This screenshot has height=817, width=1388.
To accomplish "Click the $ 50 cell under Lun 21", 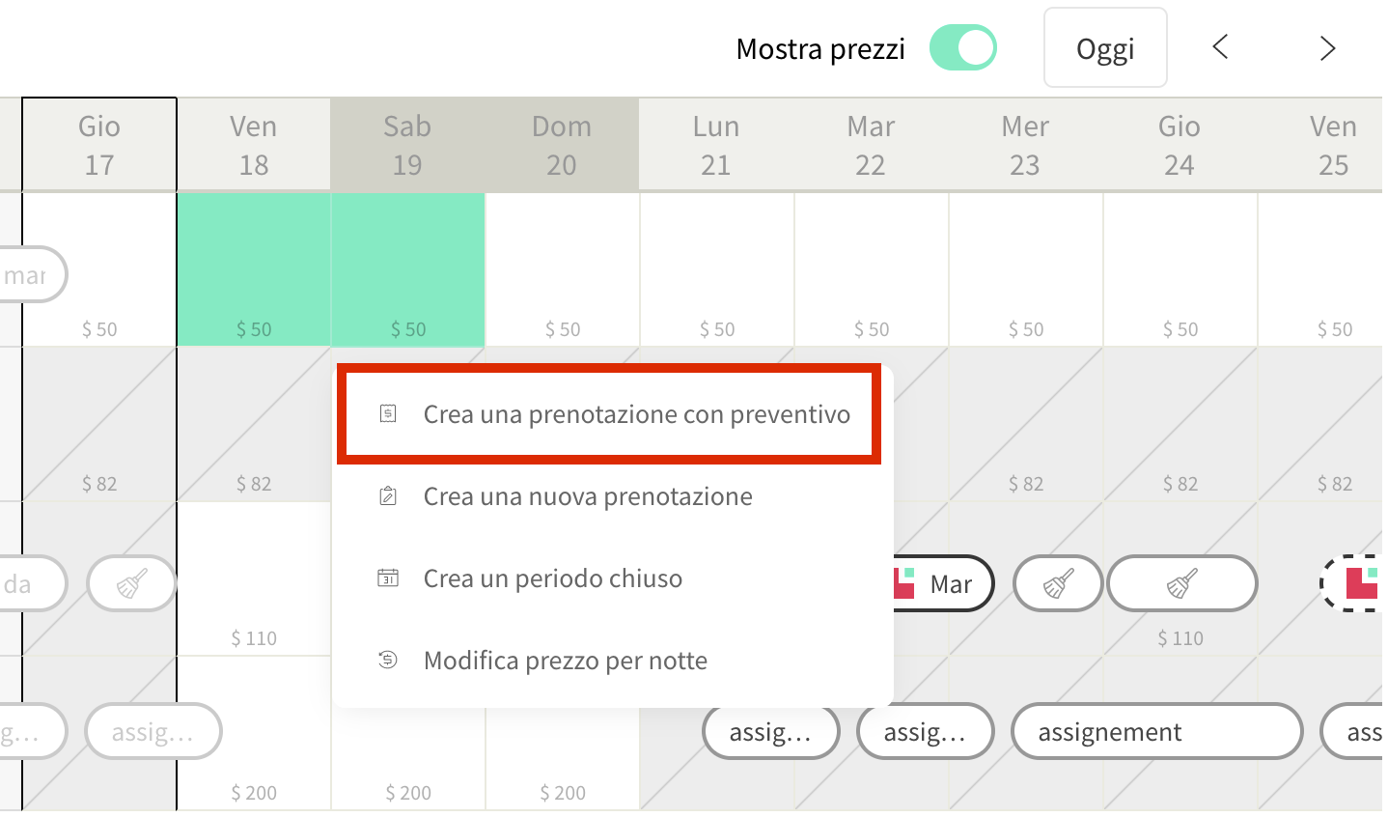I will pyautogui.click(x=717, y=269).
